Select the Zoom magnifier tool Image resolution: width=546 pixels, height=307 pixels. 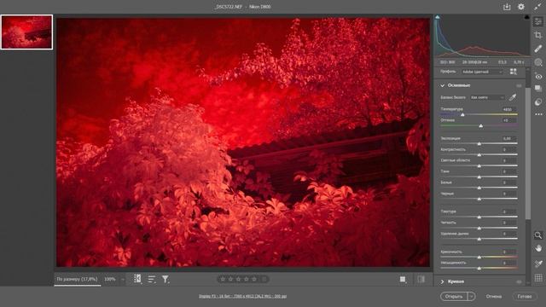click(x=538, y=235)
